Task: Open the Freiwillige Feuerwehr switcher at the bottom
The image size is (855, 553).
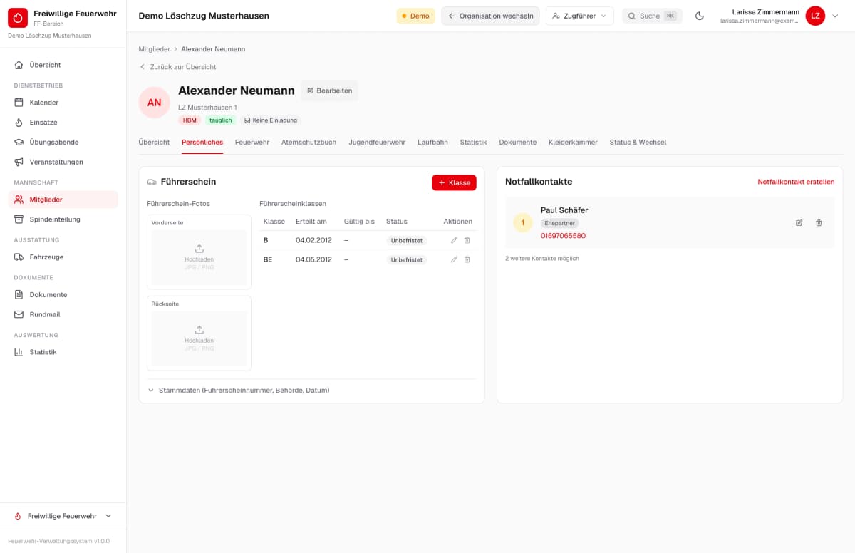Action: pyautogui.click(x=63, y=516)
